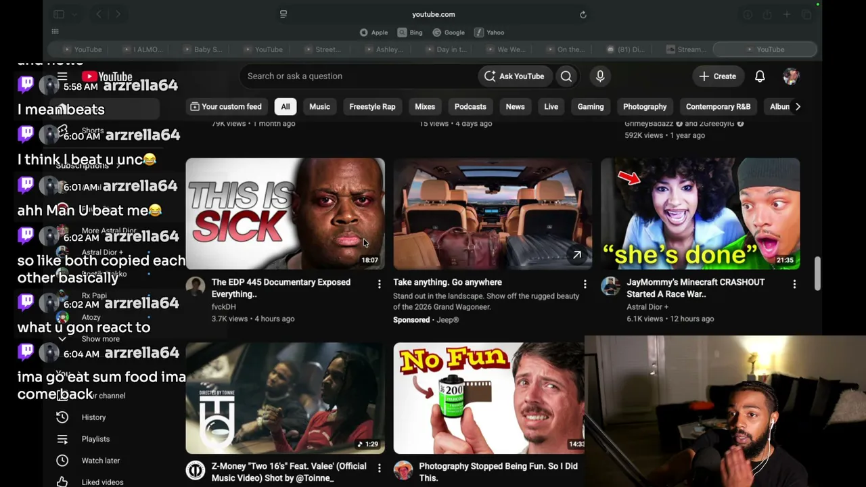Expand 'Show more' subscriptions in sidebar
The height and width of the screenshot is (487, 866).
click(100, 339)
